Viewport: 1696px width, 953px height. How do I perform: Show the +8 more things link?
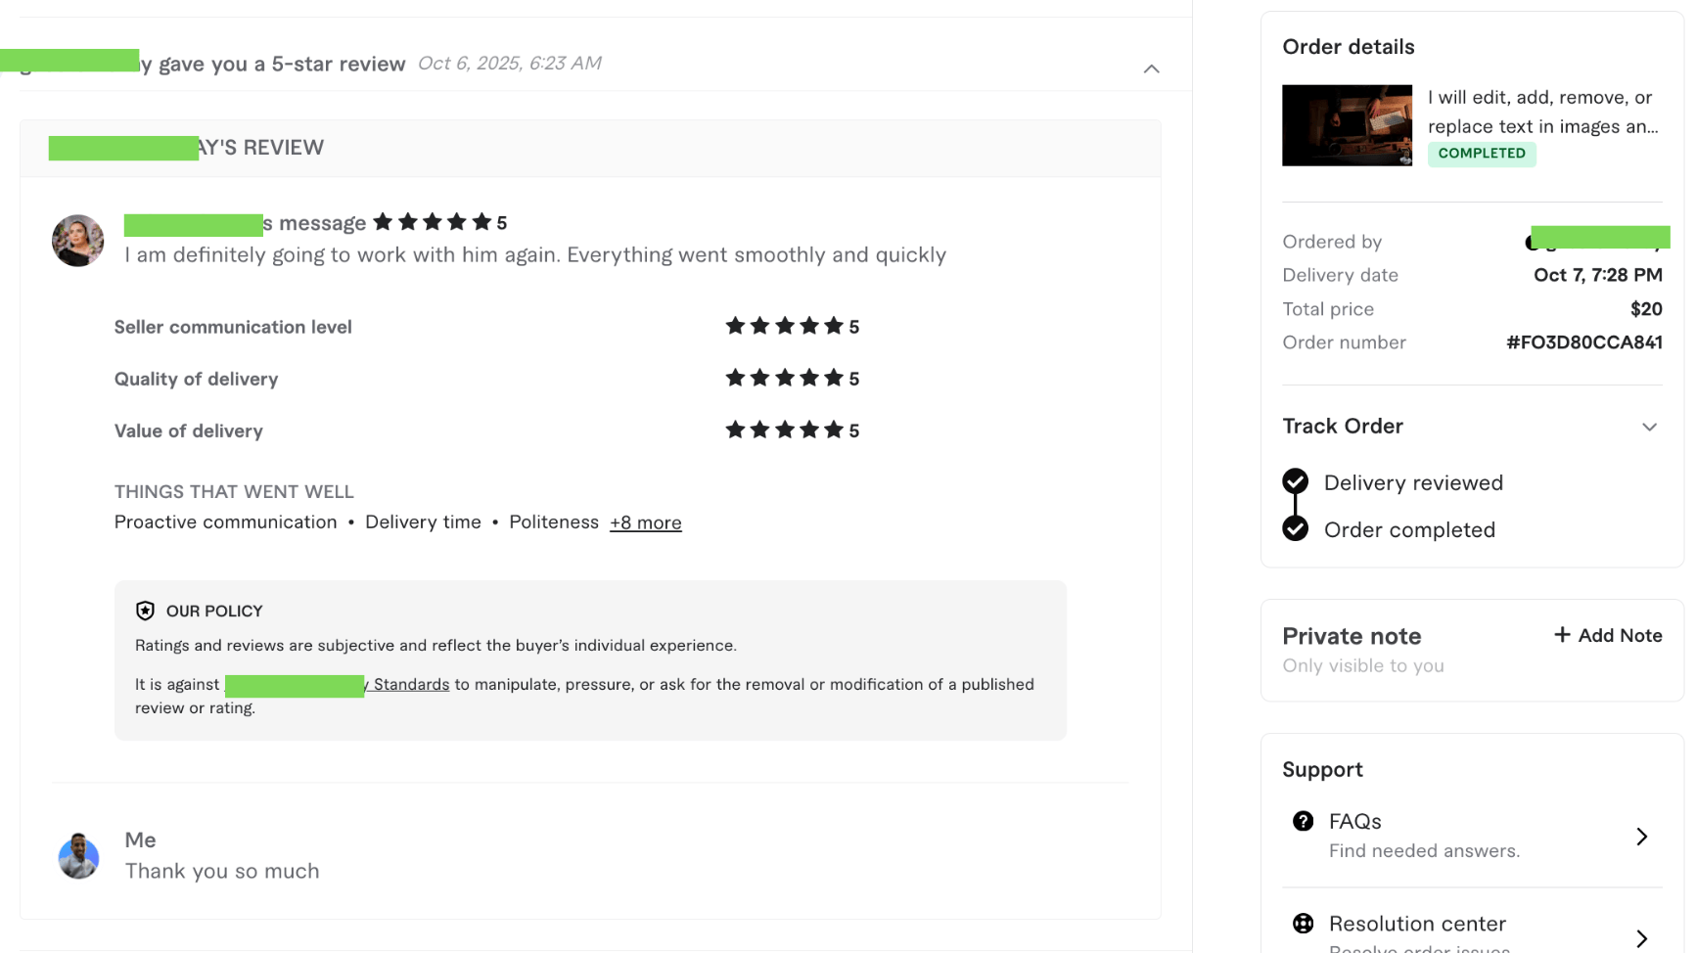click(x=645, y=522)
